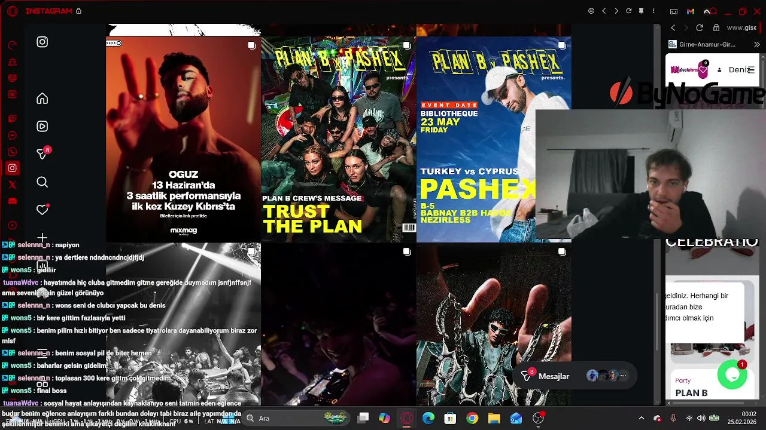Open the OGUZ mixmag post
This screenshot has height=430, width=766.
pyautogui.click(x=183, y=139)
